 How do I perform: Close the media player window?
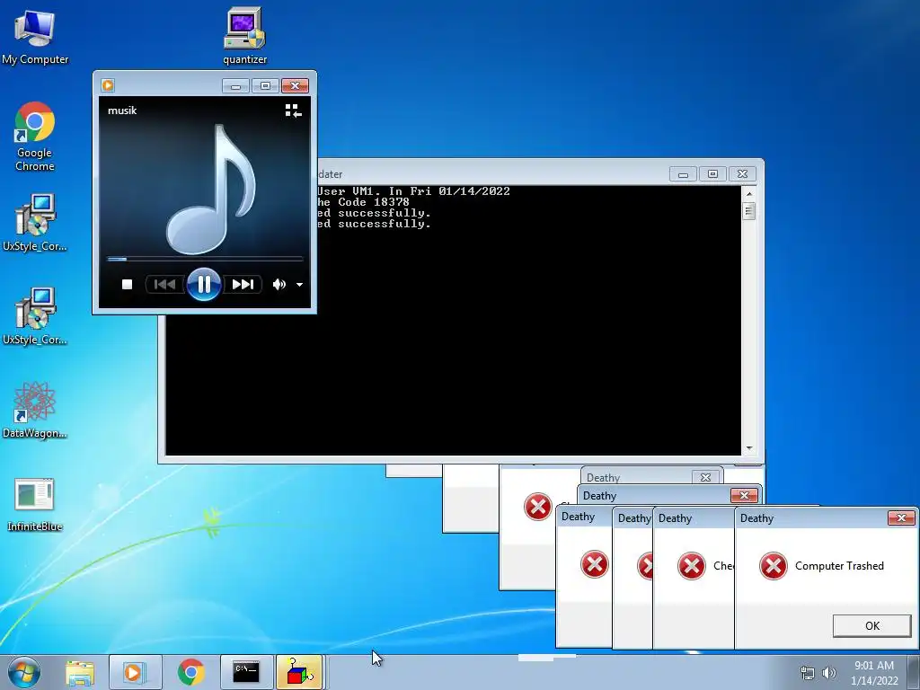click(x=295, y=85)
